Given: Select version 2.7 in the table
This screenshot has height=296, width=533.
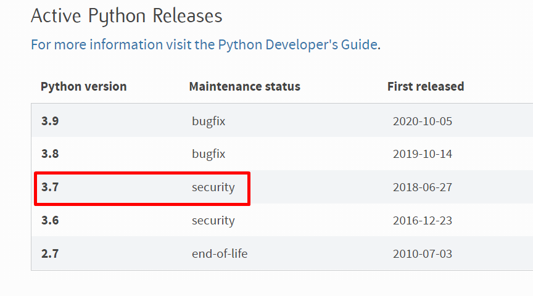Looking at the screenshot, I should [50, 253].
